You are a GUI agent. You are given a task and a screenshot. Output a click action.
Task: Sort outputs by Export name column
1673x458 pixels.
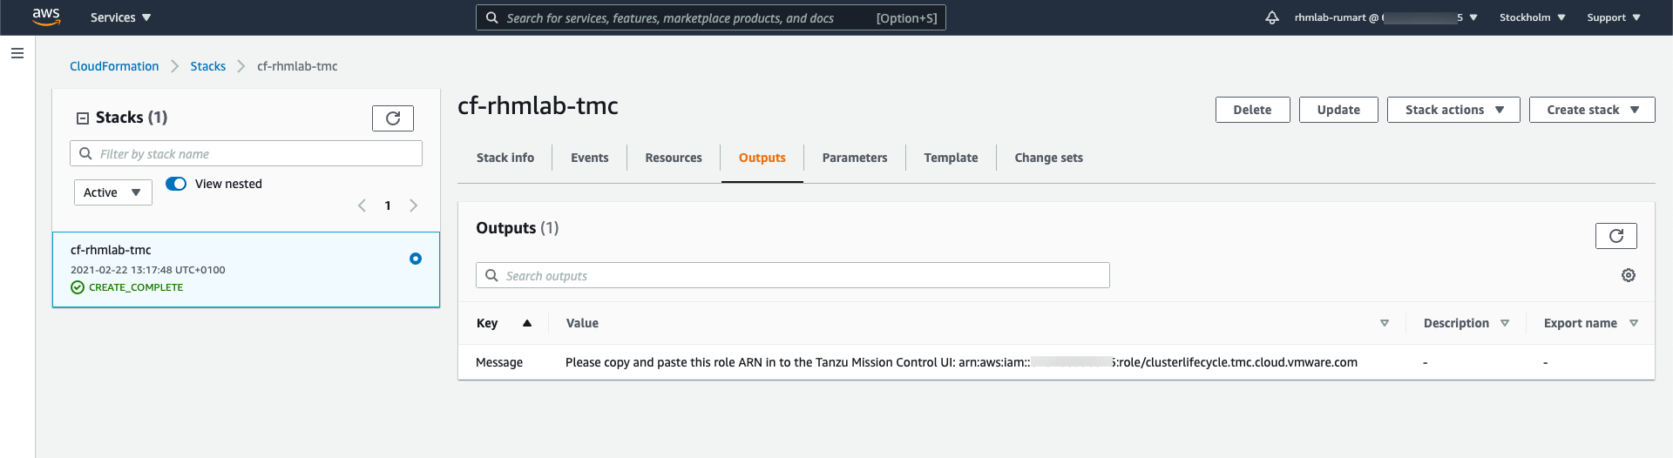tap(1634, 323)
